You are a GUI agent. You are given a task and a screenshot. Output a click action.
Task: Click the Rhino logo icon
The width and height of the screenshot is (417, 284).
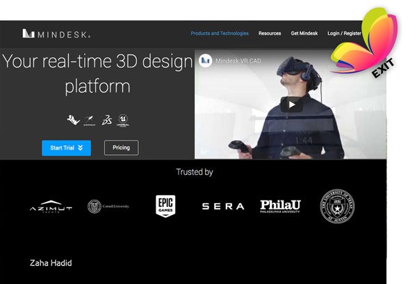pyautogui.click(x=74, y=120)
